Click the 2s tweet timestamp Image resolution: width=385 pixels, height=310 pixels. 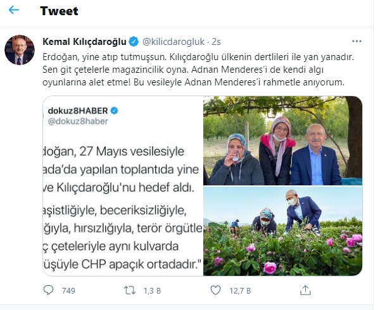pyautogui.click(x=216, y=42)
